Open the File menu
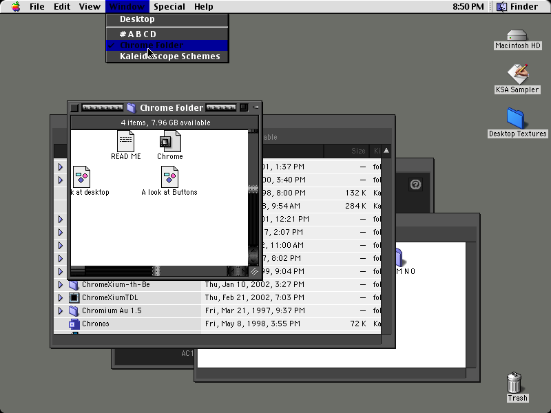This screenshot has width=551, height=413. pyautogui.click(x=37, y=7)
